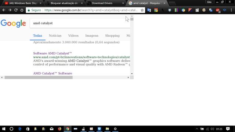The image size is (235, 132).
Task: Close the amd catalyst search tab
Action: click(164, 3)
